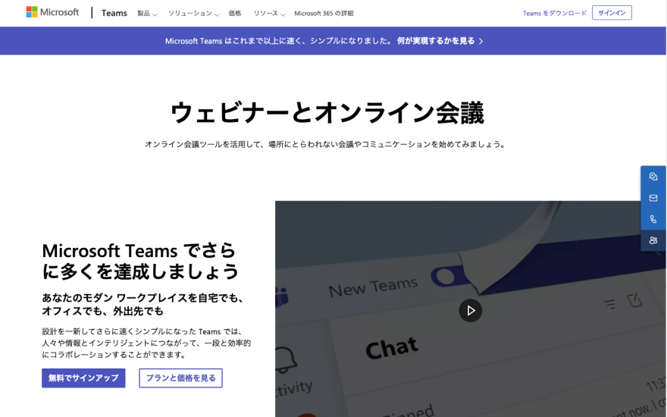
Task: Click the phone call icon in side panel
Action: coord(653,219)
